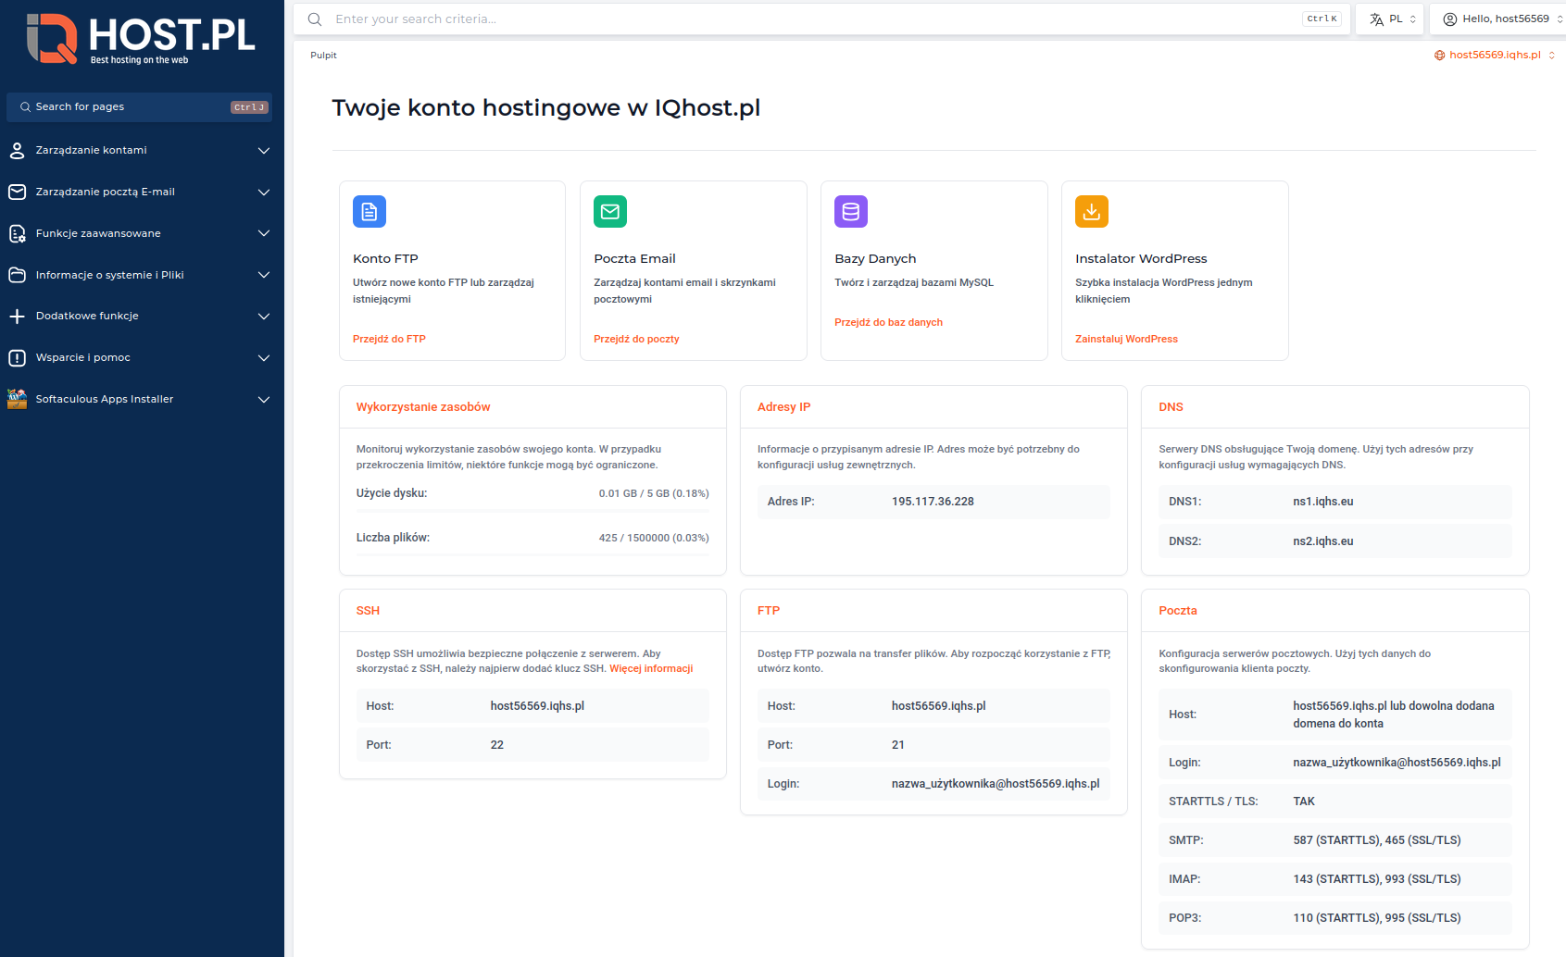The image size is (1566, 957).
Task: Open the Więcej informacji SSH link
Action: [650, 668]
